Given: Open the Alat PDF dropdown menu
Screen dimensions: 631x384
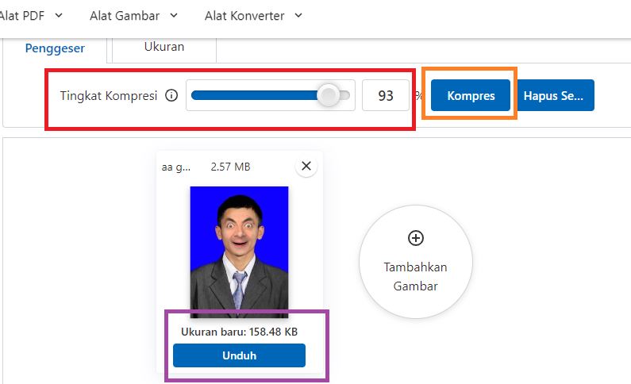Looking at the screenshot, I should (x=31, y=16).
